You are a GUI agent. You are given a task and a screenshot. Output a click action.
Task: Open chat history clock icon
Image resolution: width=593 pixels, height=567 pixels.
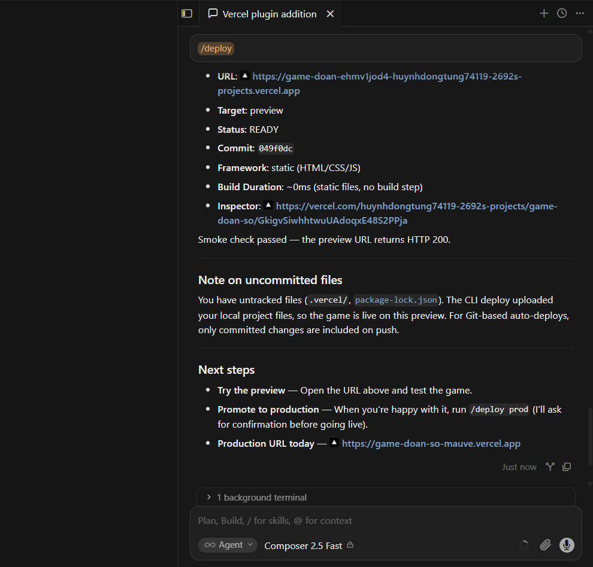(x=562, y=14)
